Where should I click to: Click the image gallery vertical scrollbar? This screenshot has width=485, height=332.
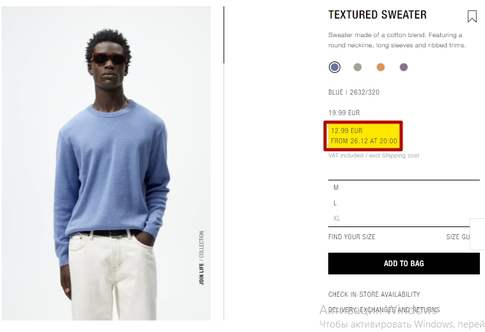(224, 35)
